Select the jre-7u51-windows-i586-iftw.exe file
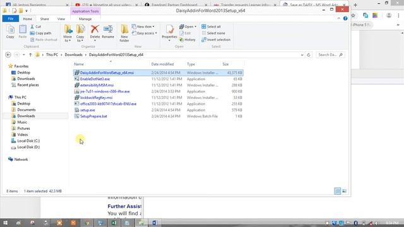The width and height of the screenshot is (404, 227). (158, 91)
